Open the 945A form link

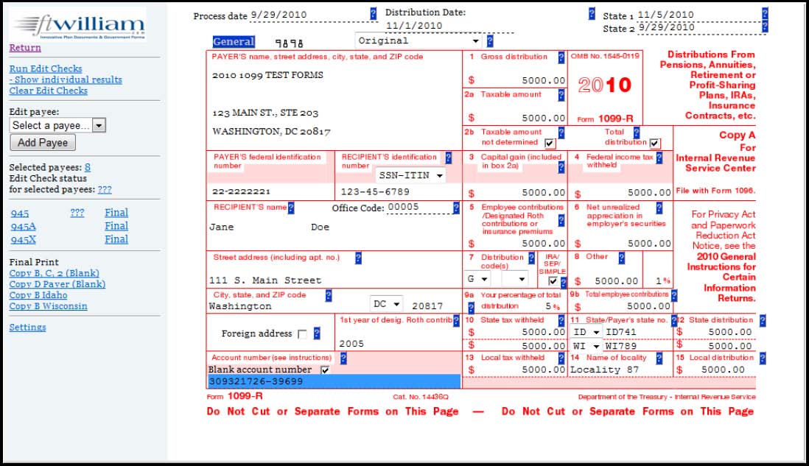[x=23, y=226]
